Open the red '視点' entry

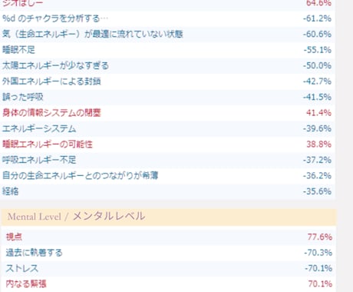[x=14, y=237]
